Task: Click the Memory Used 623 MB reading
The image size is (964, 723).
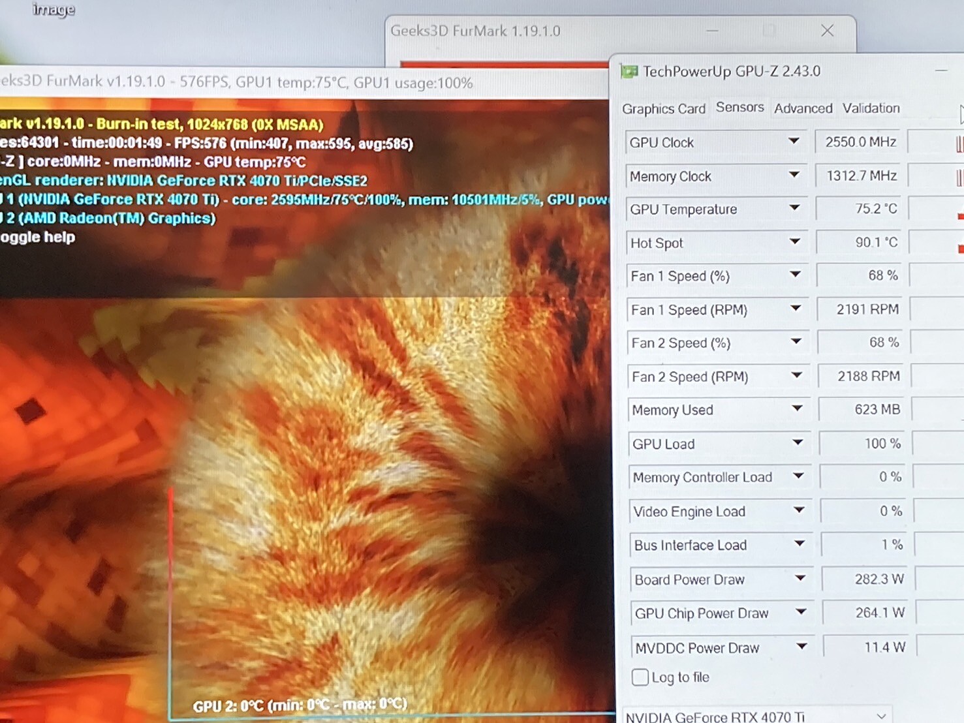Action: tap(862, 409)
